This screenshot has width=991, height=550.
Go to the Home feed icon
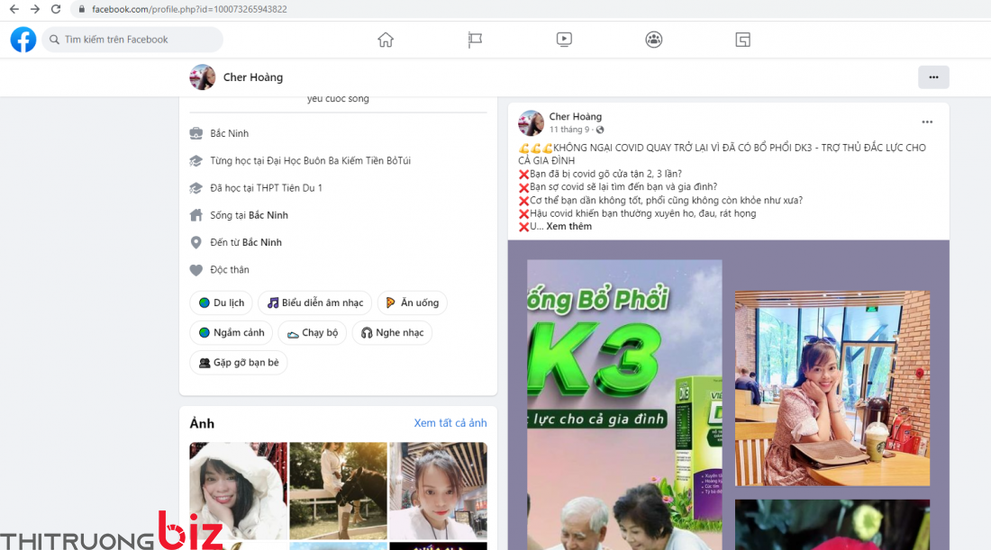pyautogui.click(x=386, y=40)
